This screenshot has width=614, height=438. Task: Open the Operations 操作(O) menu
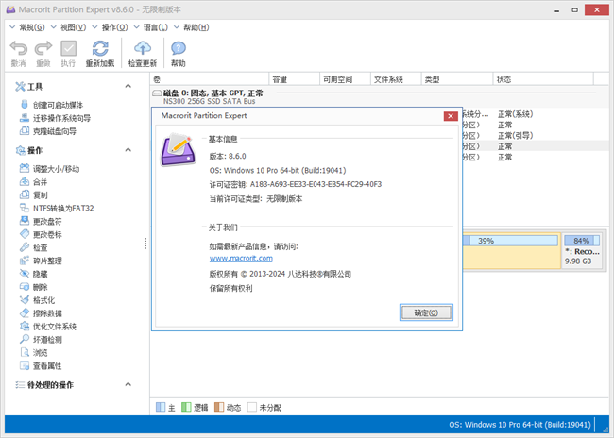[x=110, y=27]
